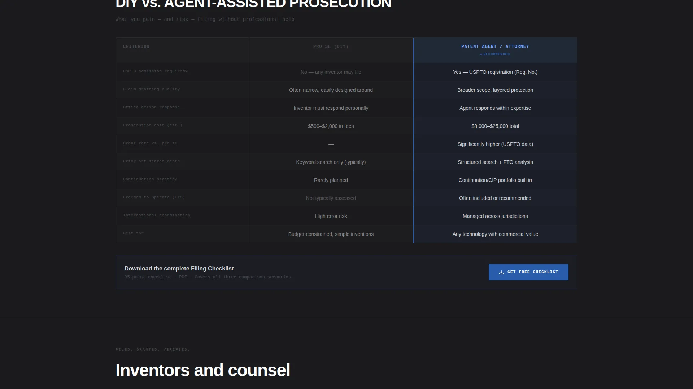
Task: Click 'Office action response' row label
Action: 151,107
